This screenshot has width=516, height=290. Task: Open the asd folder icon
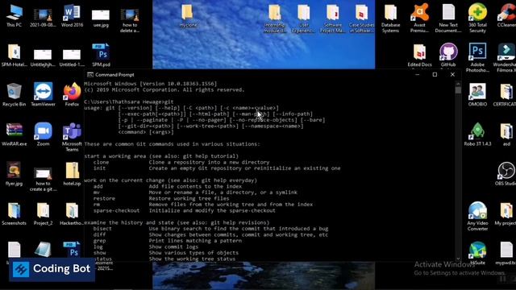506,135
